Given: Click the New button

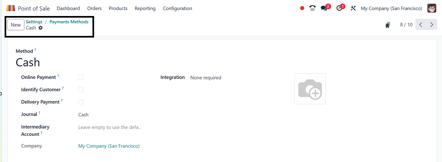Looking at the screenshot, I should point(16,25).
